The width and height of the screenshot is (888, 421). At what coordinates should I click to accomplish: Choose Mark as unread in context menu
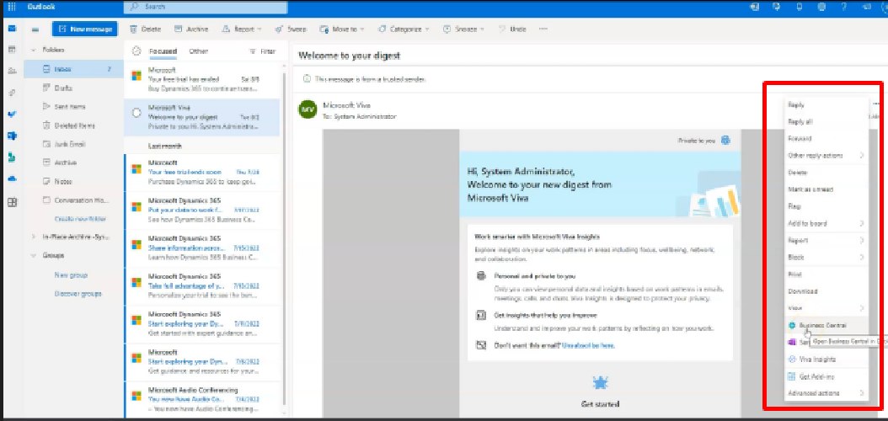[810, 189]
